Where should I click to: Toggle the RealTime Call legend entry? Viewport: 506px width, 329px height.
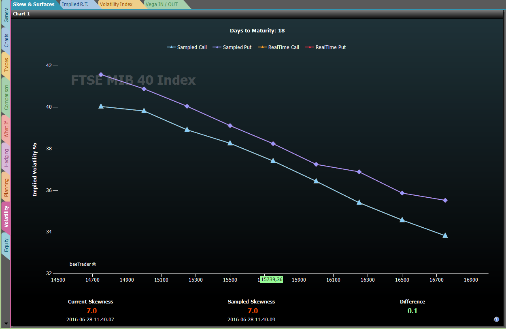coord(279,47)
